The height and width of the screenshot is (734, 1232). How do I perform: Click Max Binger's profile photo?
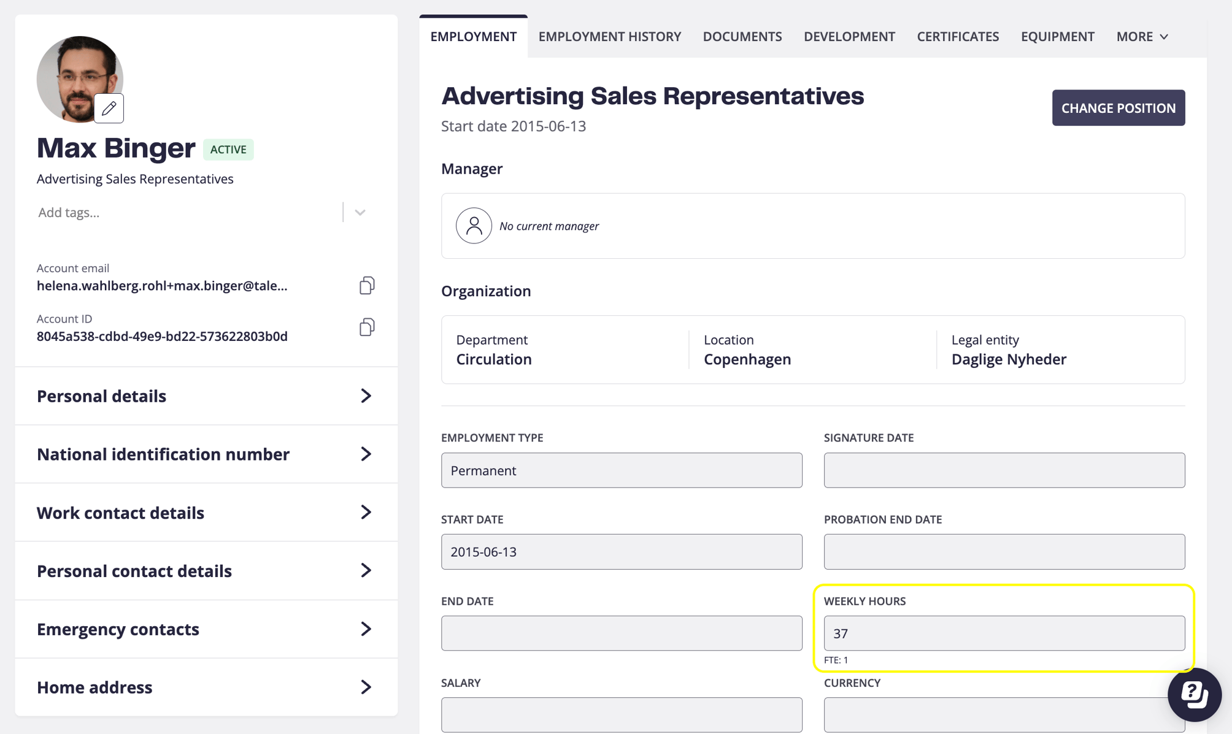(80, 79)
